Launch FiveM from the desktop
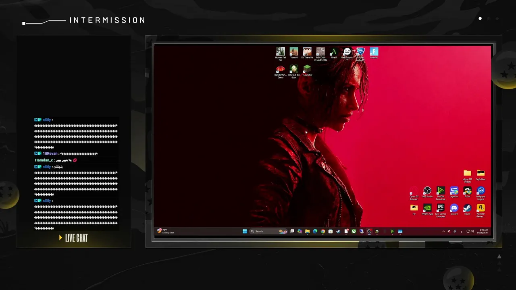Screen dimensions: 516x290 334,53
